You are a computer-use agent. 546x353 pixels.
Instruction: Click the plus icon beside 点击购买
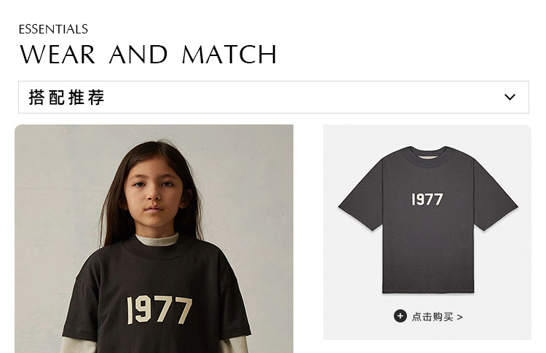pyautogui.click(x=400, y=316)
